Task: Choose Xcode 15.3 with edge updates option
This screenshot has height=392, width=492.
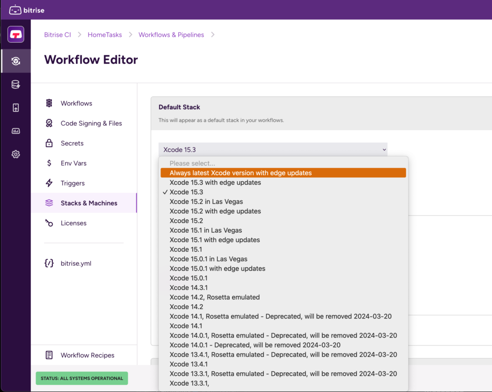Action: pos(283,182)
